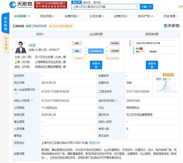The width and height of the screenshot is (183, 163).
Task: Open the 经营风险 tab
Action: 72,16
